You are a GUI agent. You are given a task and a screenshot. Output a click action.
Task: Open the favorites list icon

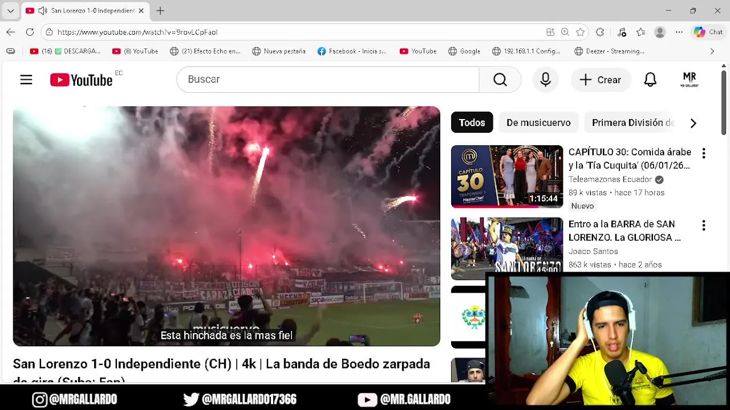[641, 32]
